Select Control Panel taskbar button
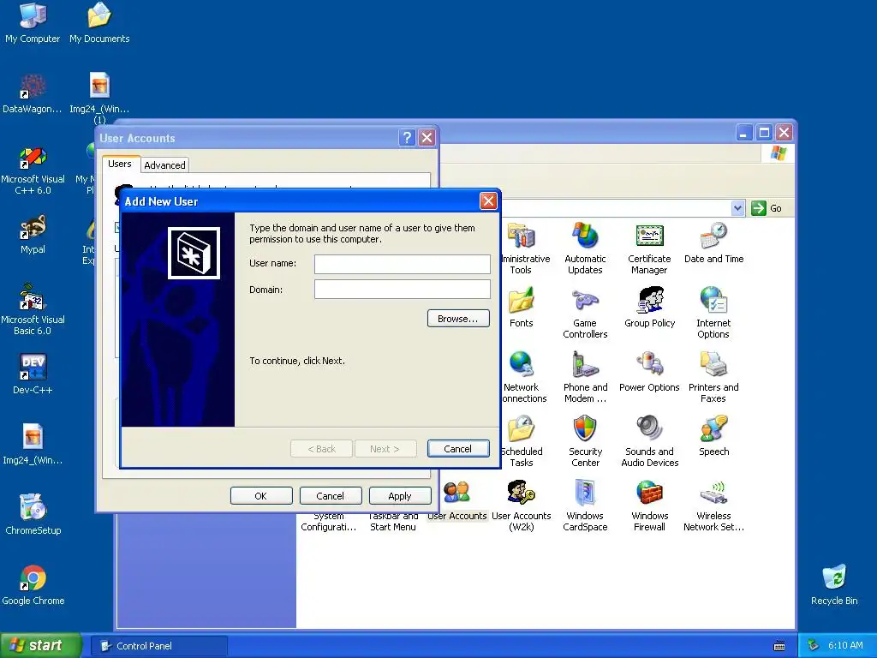The width and height of the screenshot is (877, 658). coord(158,646)
